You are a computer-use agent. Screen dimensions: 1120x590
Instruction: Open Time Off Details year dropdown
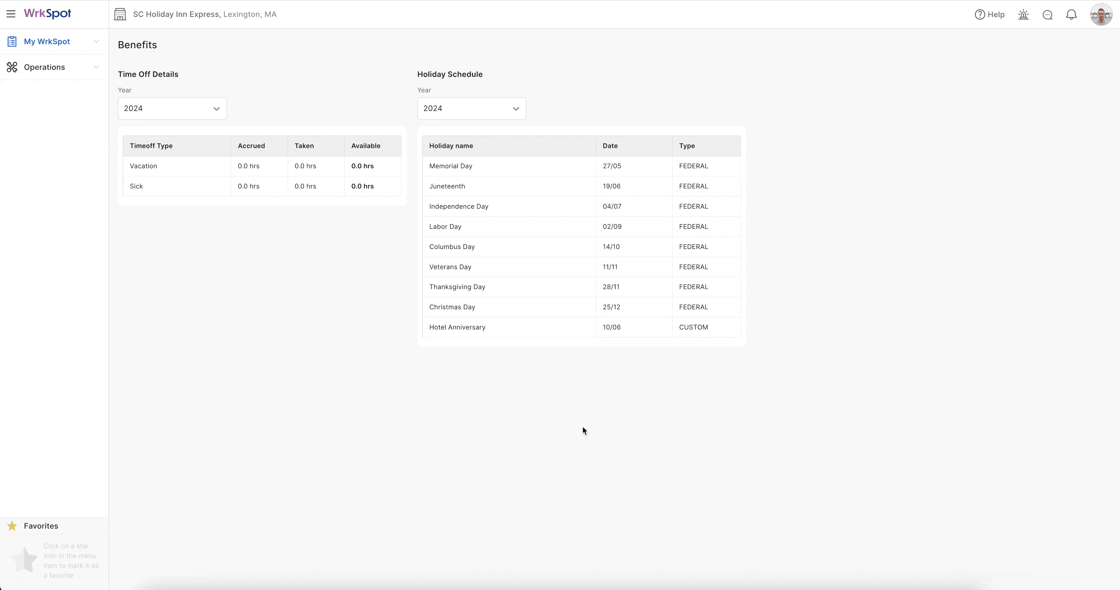point(172,108)
